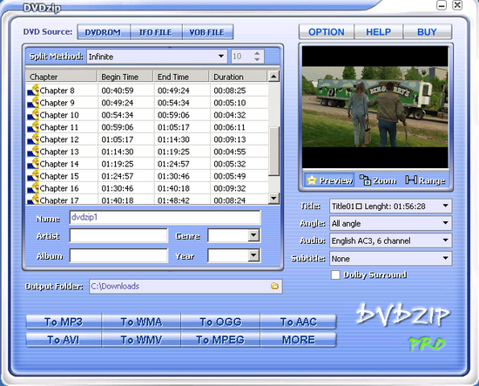Open the Genre dropdown
Screen dimensions: 479x386
pos(253,235)
